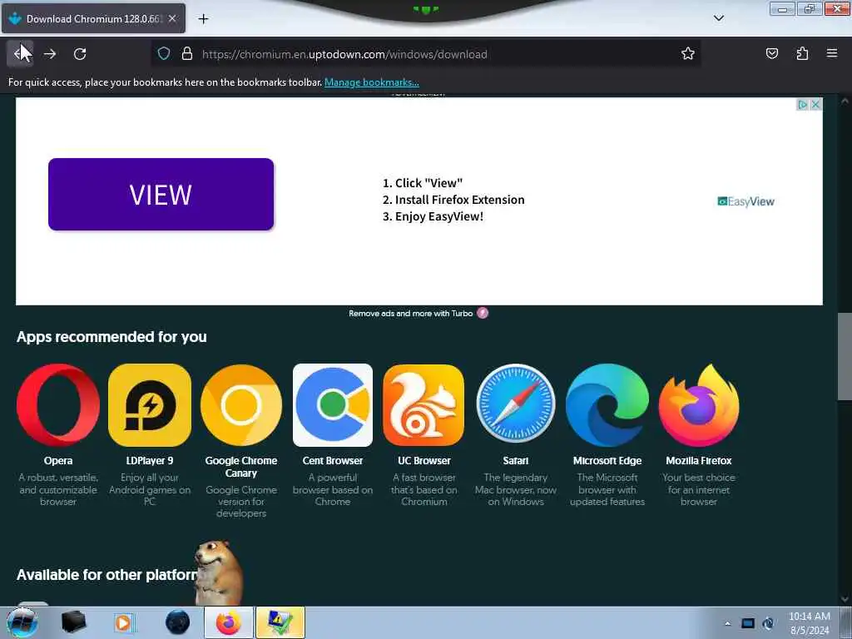The image size is (852, 639).
Task: Expand the list all tabs chevron
Action: pyautogui.click(x=718, y=18)
